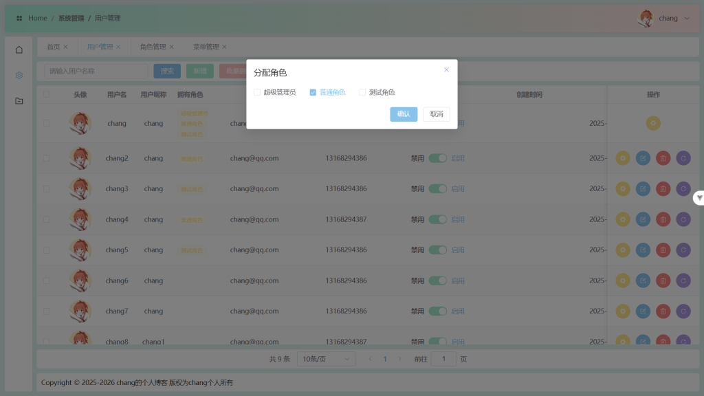Click the floating collapse arrow at right edge
704x396 pixels.
coord(699,198)
